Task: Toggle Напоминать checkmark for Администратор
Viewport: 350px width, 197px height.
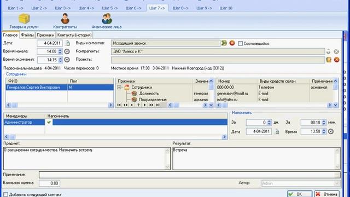Action: tap(49, 122)
